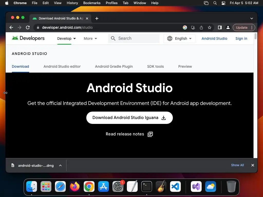The width and height of the screenshot is (263, 197).
Task: Open the Chrome profile avatar
Action: point(228,27)
